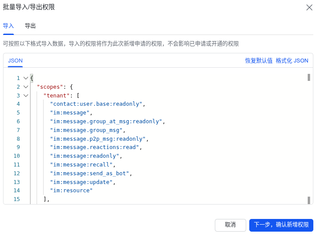
Task: Collapse the root object at line 1
Action: click(x=26, y=78)
